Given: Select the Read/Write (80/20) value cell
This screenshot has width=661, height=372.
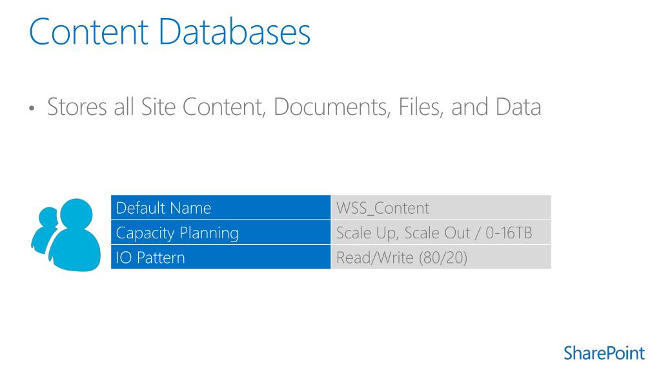Looking at the screenshot, I should [441, 256].
